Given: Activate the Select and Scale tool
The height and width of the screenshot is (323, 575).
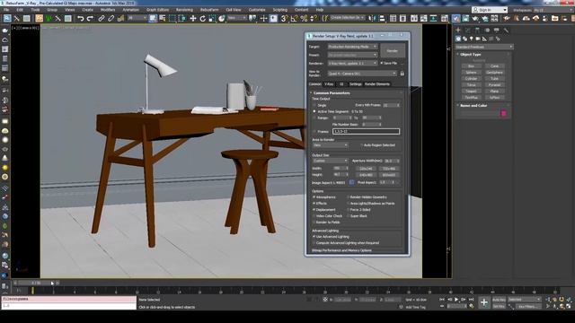Looking at the screenshot, I should (212, 18).
